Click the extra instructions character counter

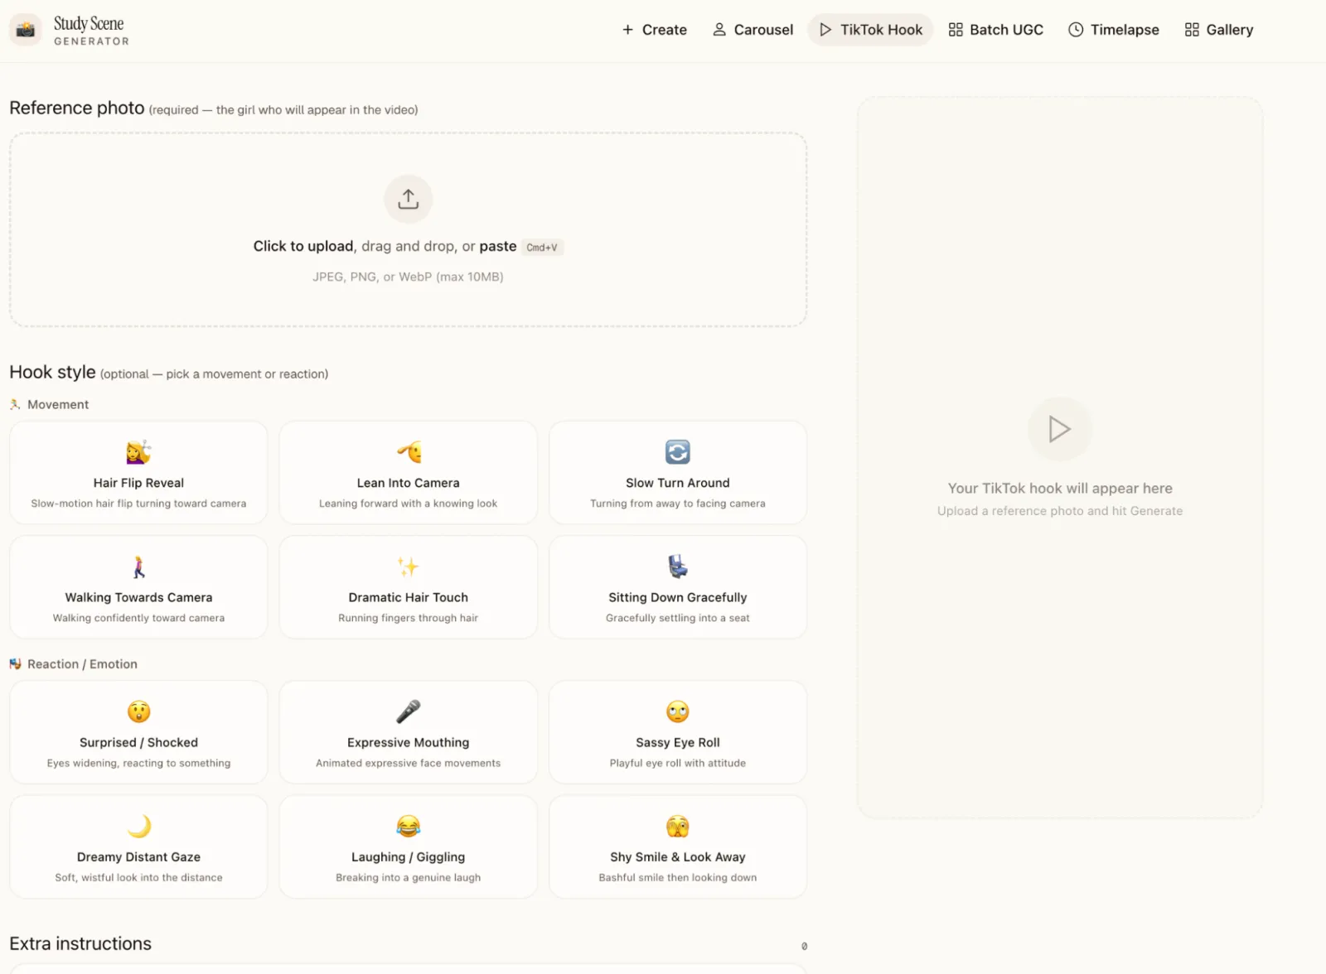tap(804, 946)
